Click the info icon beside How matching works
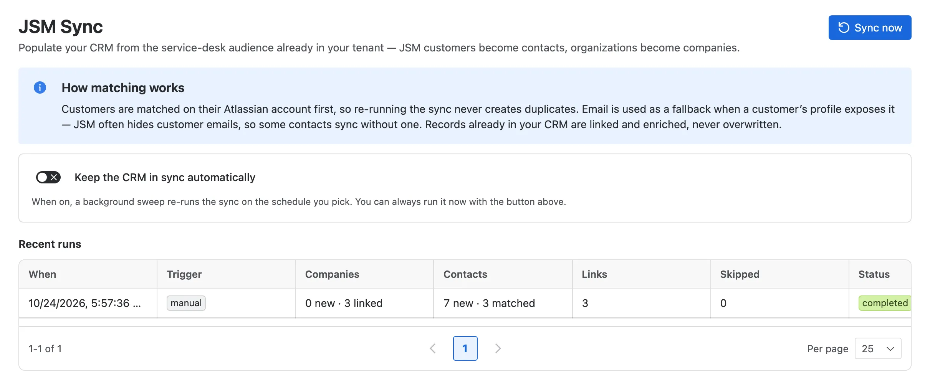Screen dimensions: 930x386 point(40,87)
